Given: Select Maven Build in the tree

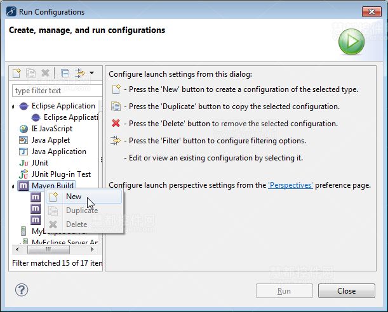Looking at the screenshot, I should pyautogui.click(x=53, y=186).
